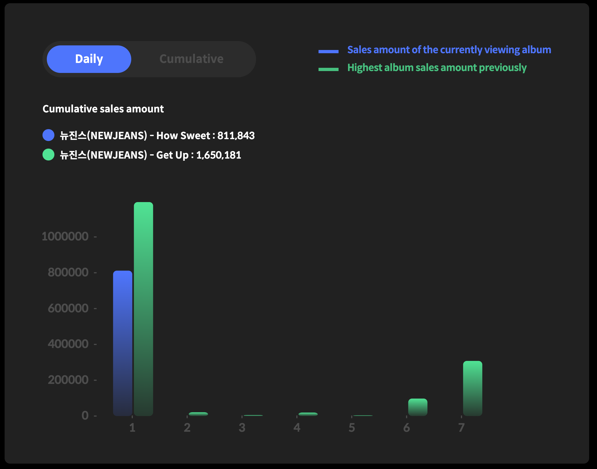Switch to the Daily view toggle
The width and height of the screenshot is (597, 469).
(89, 59)
